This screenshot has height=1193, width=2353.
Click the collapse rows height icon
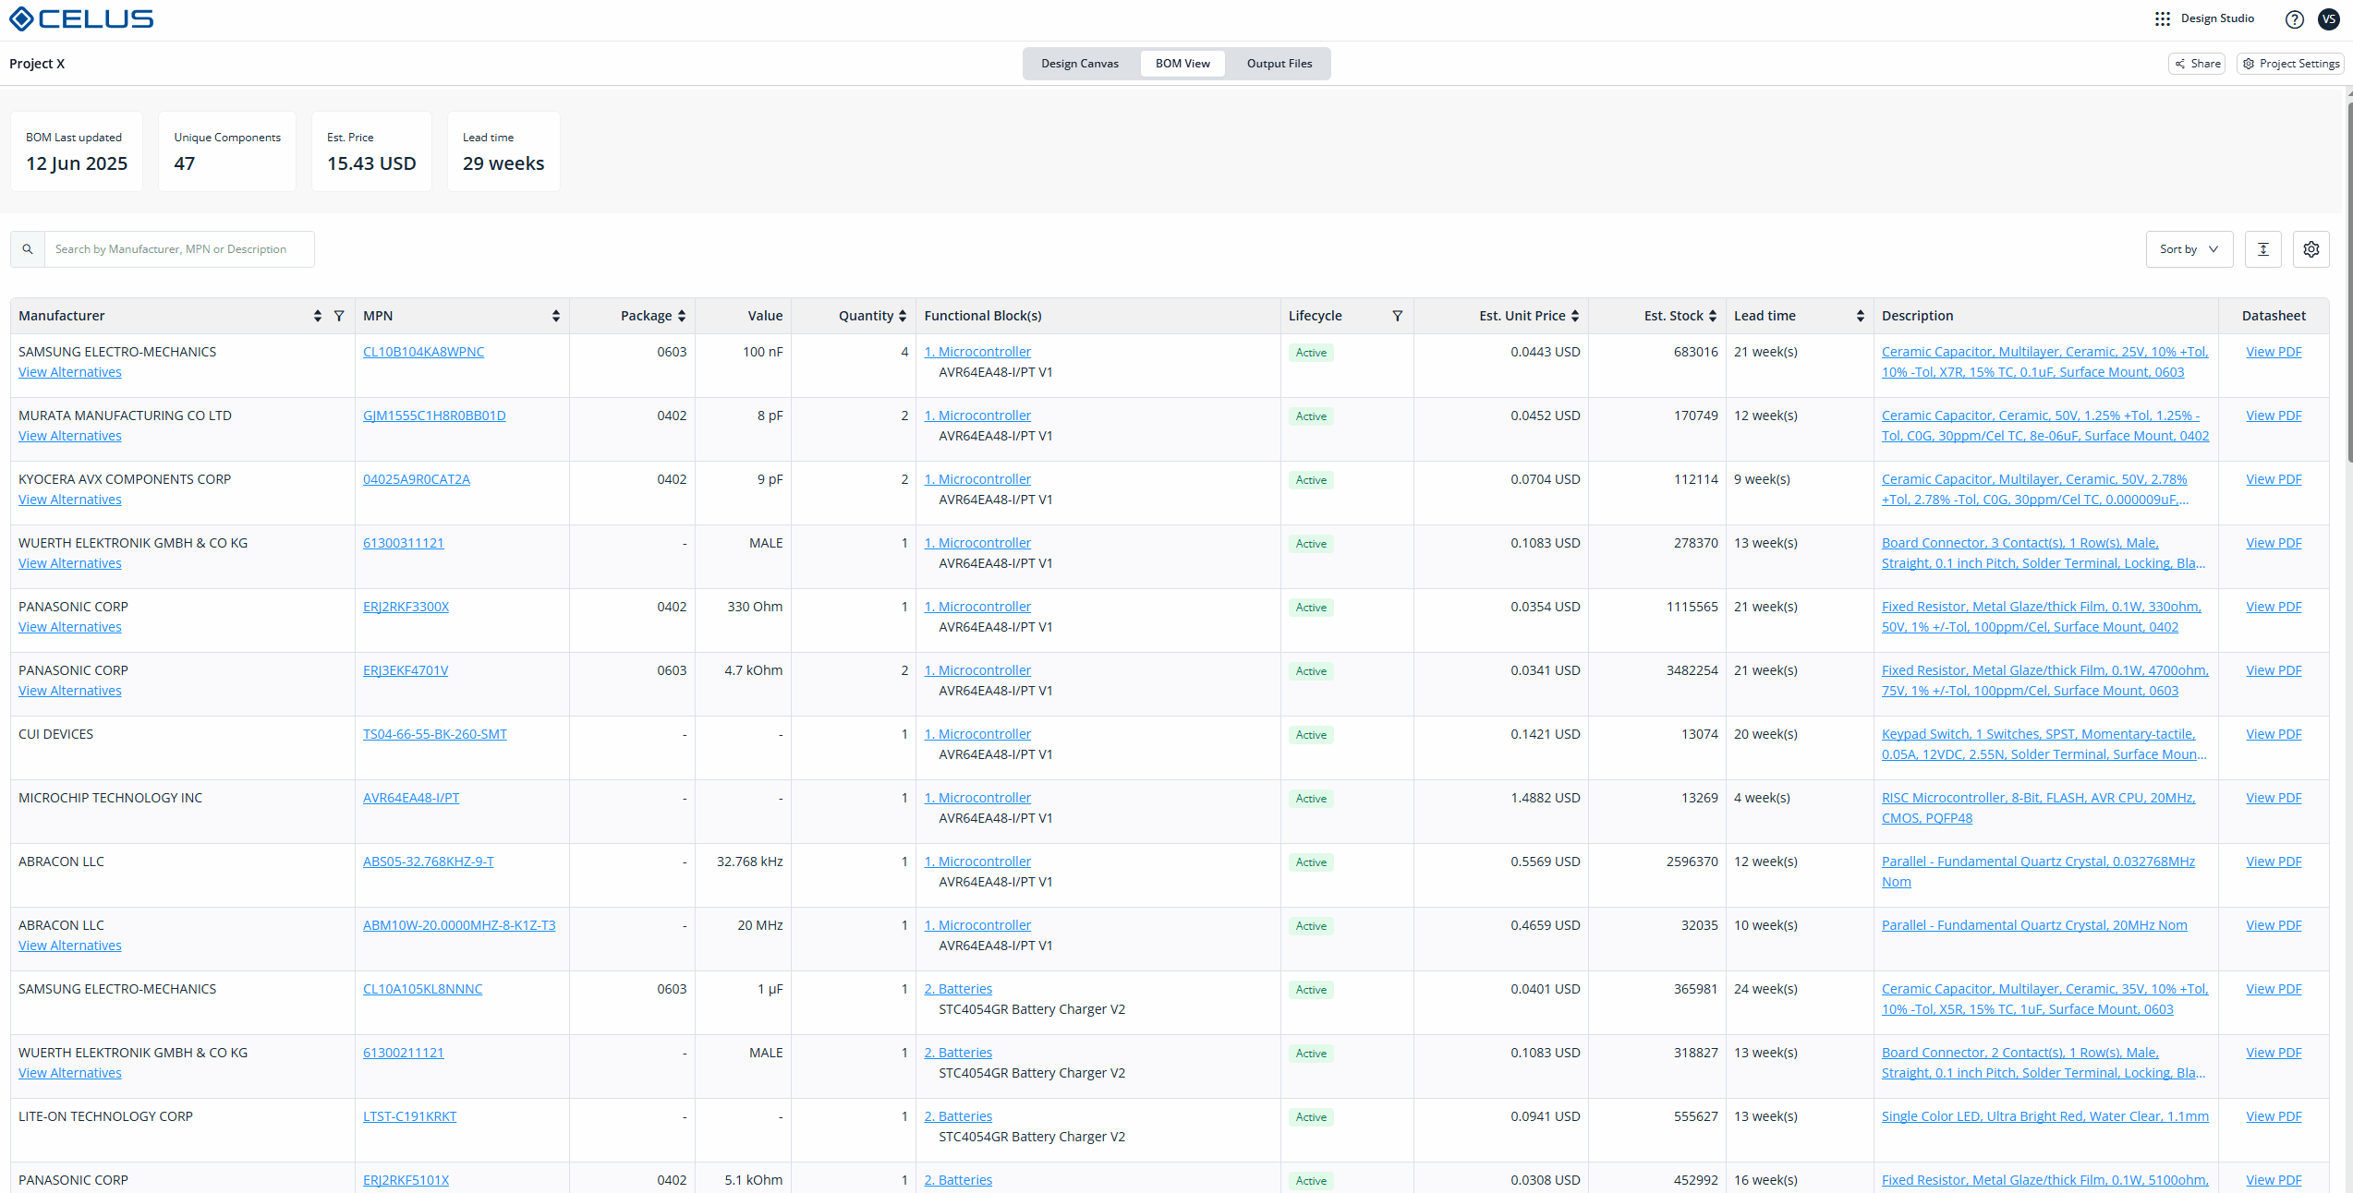[2262, 249]
